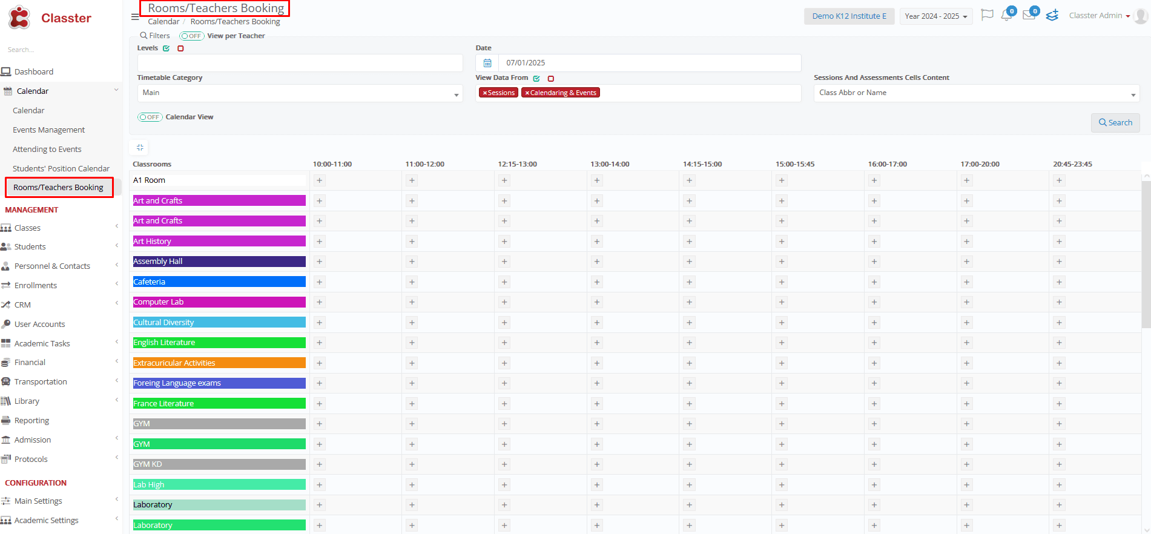The image size is (1151, 534).
Task: Select Rooms/Teachers Booking in the sidebar
Action: 58,187
